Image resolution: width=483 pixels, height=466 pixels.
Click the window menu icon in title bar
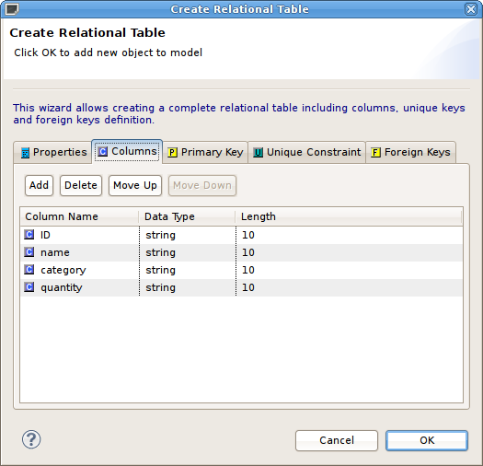12,9
